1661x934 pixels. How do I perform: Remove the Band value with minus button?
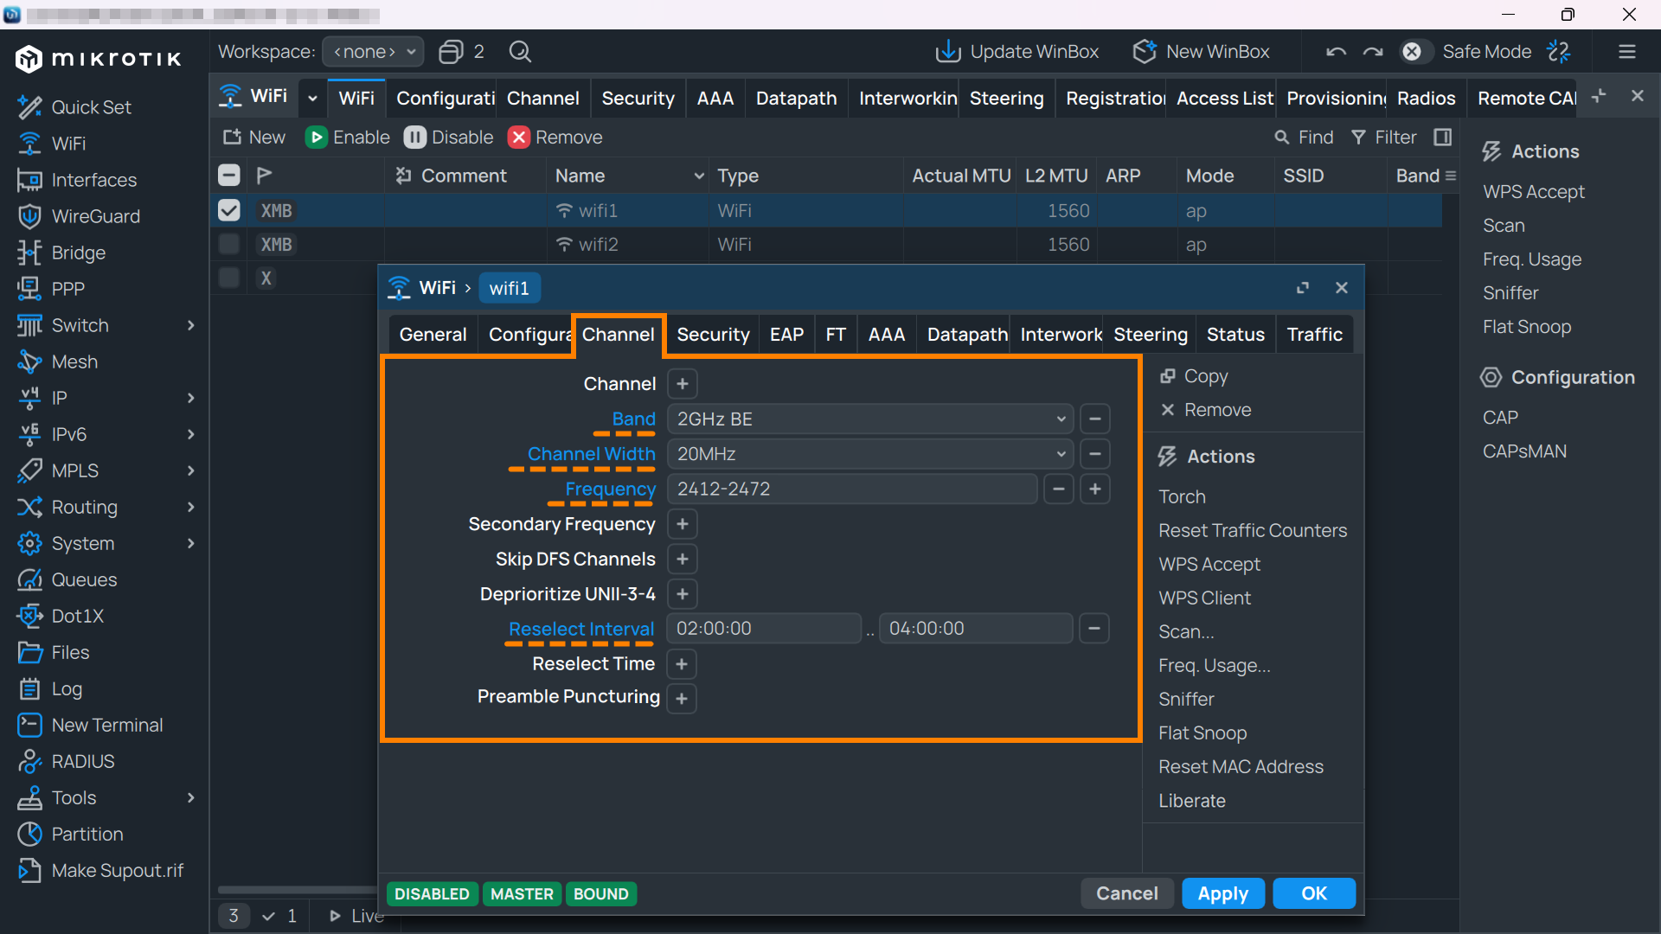1095,419
